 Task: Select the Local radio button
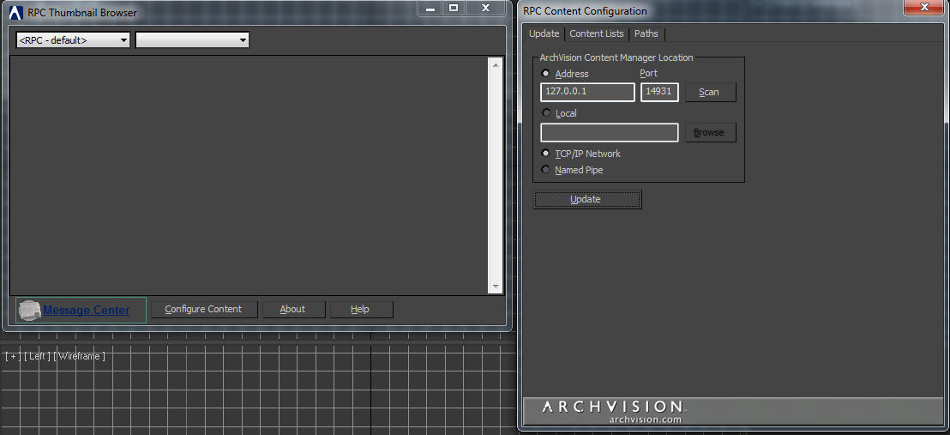point(546,113)
